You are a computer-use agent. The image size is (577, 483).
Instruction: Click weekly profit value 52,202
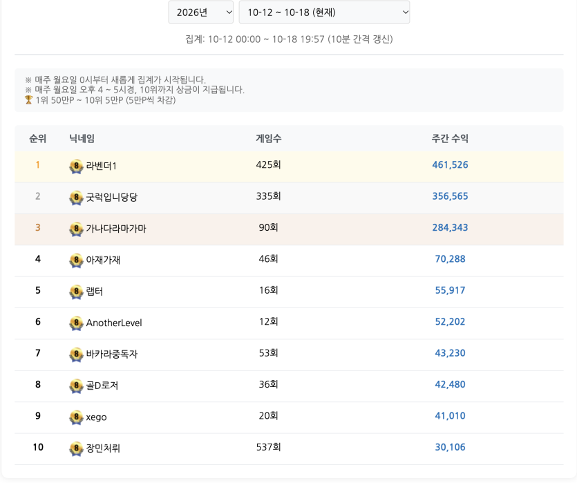click(x=450, y=321)
